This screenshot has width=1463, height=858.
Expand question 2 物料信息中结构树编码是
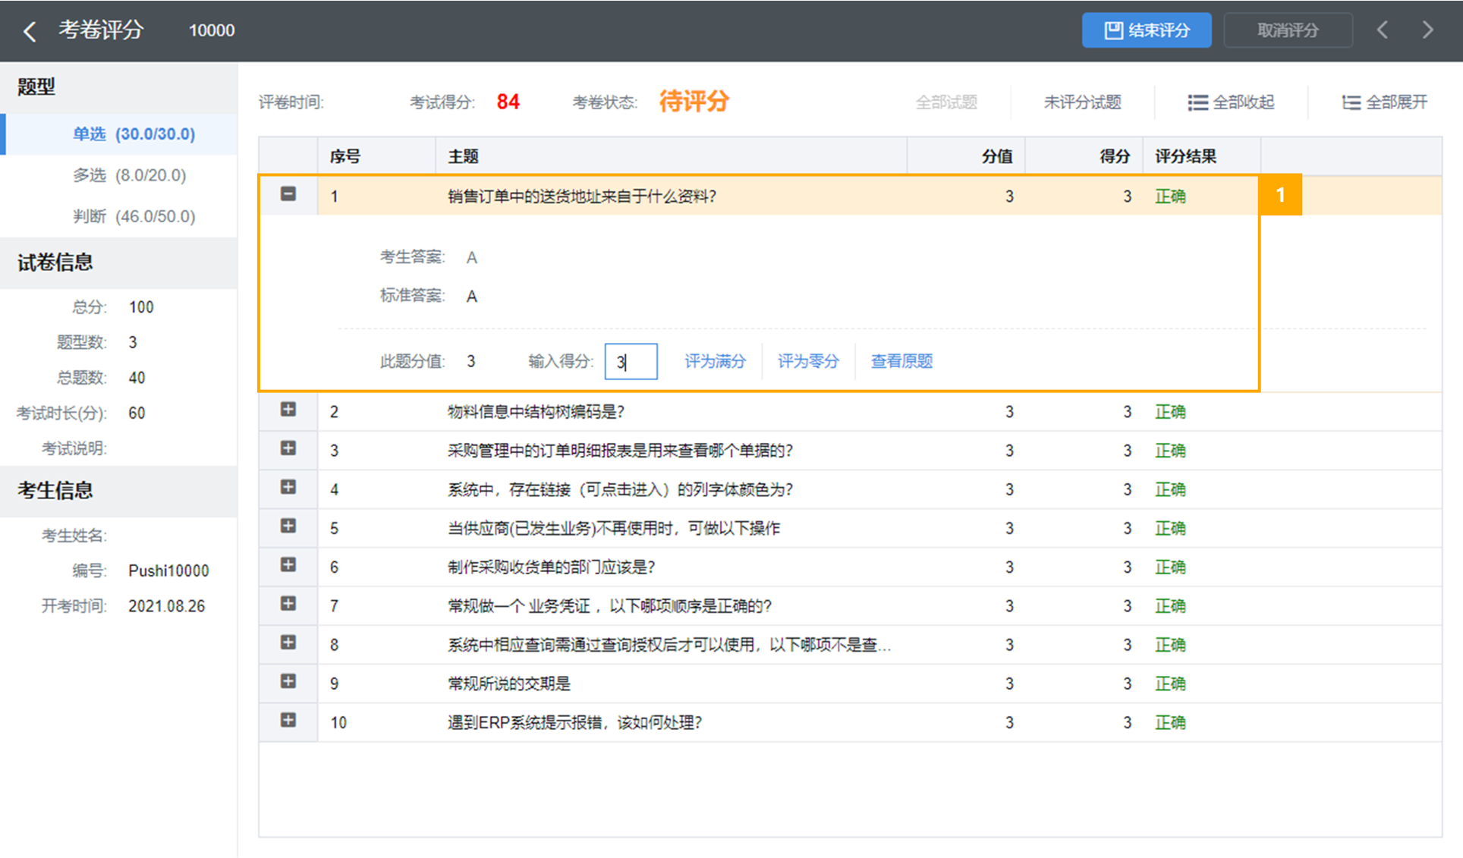point(288,410)
